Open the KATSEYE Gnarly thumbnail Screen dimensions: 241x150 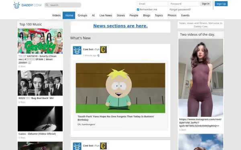[40, 41]
